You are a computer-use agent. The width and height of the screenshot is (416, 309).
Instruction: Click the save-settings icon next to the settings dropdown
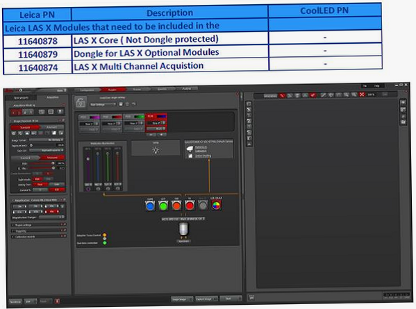click(x=121, y=104)
